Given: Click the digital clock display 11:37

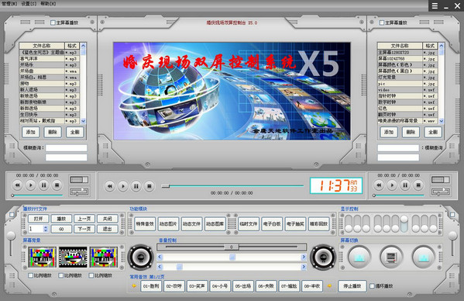Looking at the screenshot, I should 336,185.
